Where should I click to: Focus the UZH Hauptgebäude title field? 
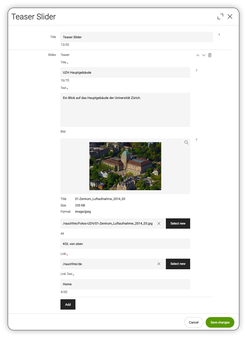click(125, 73)
